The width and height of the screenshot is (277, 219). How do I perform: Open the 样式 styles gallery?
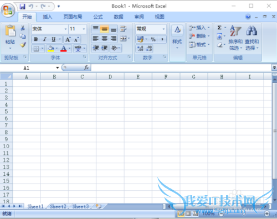pyautogui.click(x=177, y=38)
